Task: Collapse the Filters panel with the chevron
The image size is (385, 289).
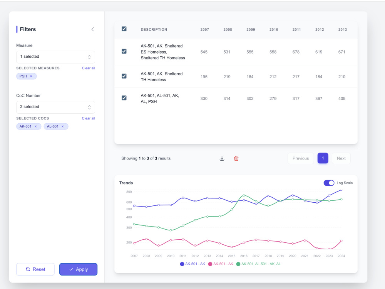Action: tap(92, 29)
